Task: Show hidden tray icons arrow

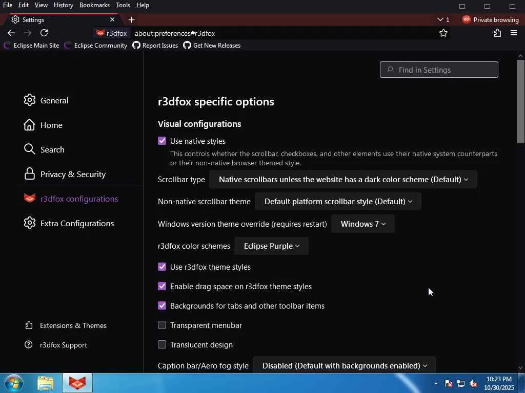Action: (436, 383)
